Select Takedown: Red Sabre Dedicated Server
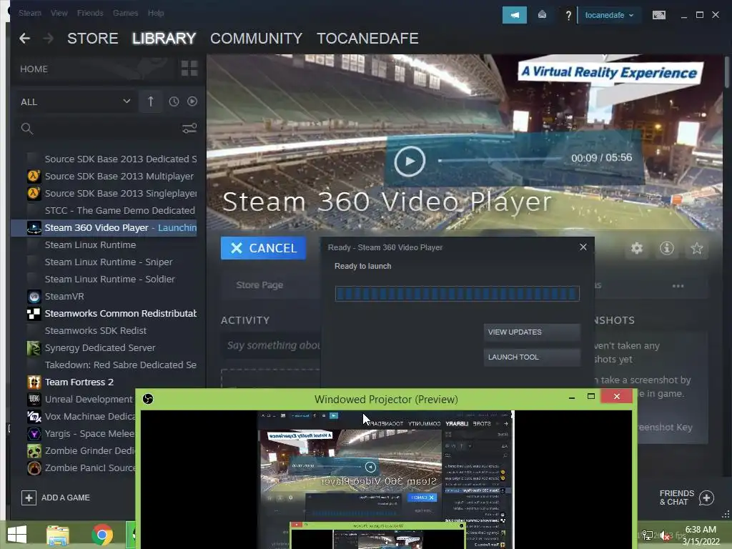Image resolution: width=732 pixels, height=549 pixels. [112, 365]
